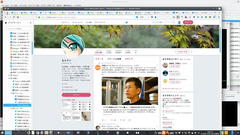Click the pink ツイート button in header
Image resolution: width=240 pixels, height=135 pixels.
coord(188,22)
